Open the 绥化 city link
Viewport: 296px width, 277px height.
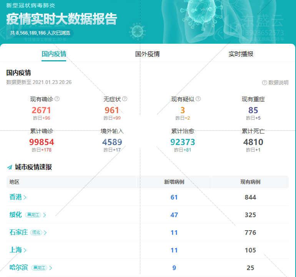16,215
